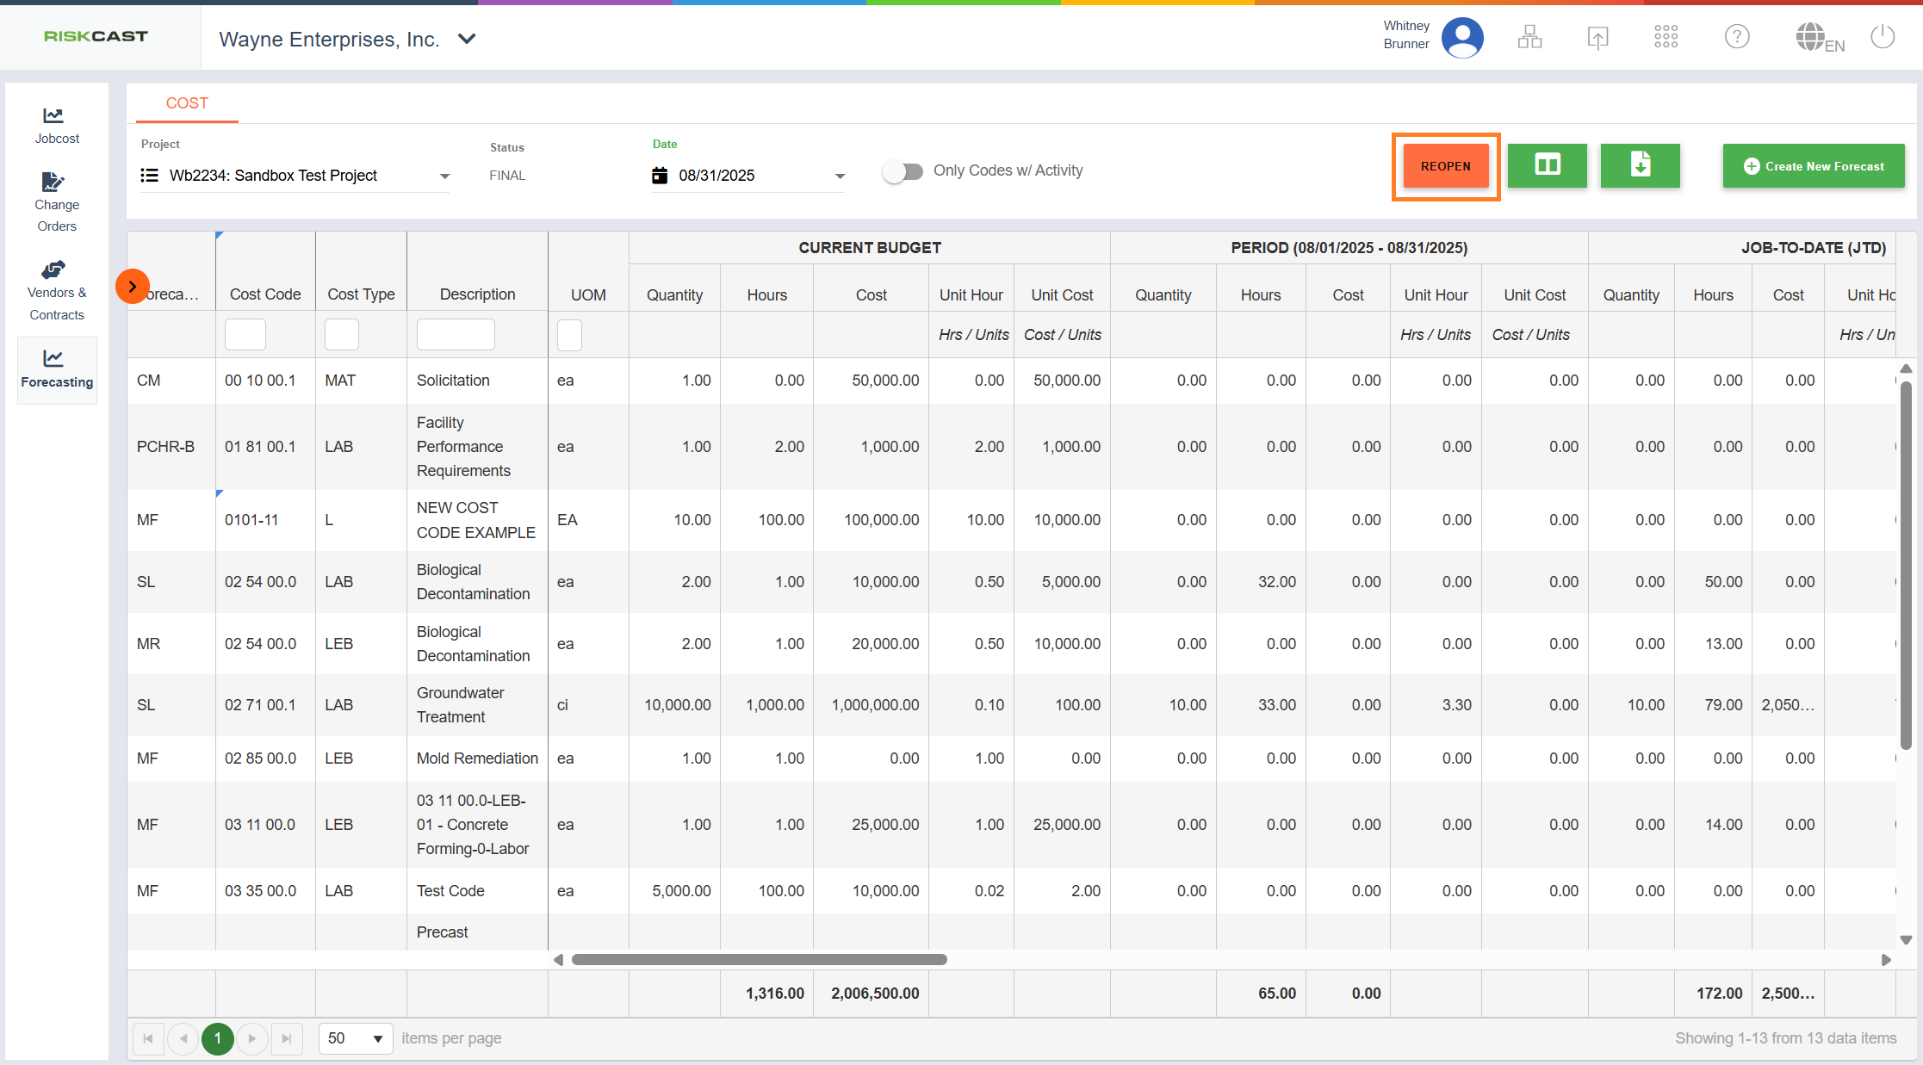
Task: Open the organization hierarchy icon in header
Action: click(1529, 37)
